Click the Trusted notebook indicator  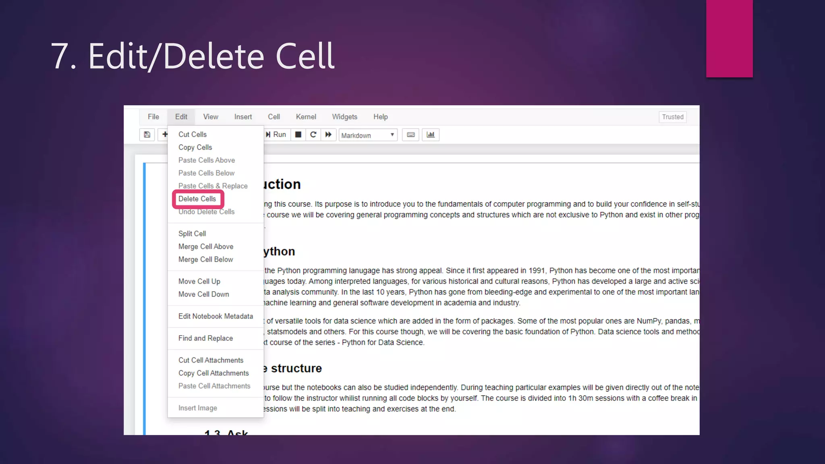(673, 117)
